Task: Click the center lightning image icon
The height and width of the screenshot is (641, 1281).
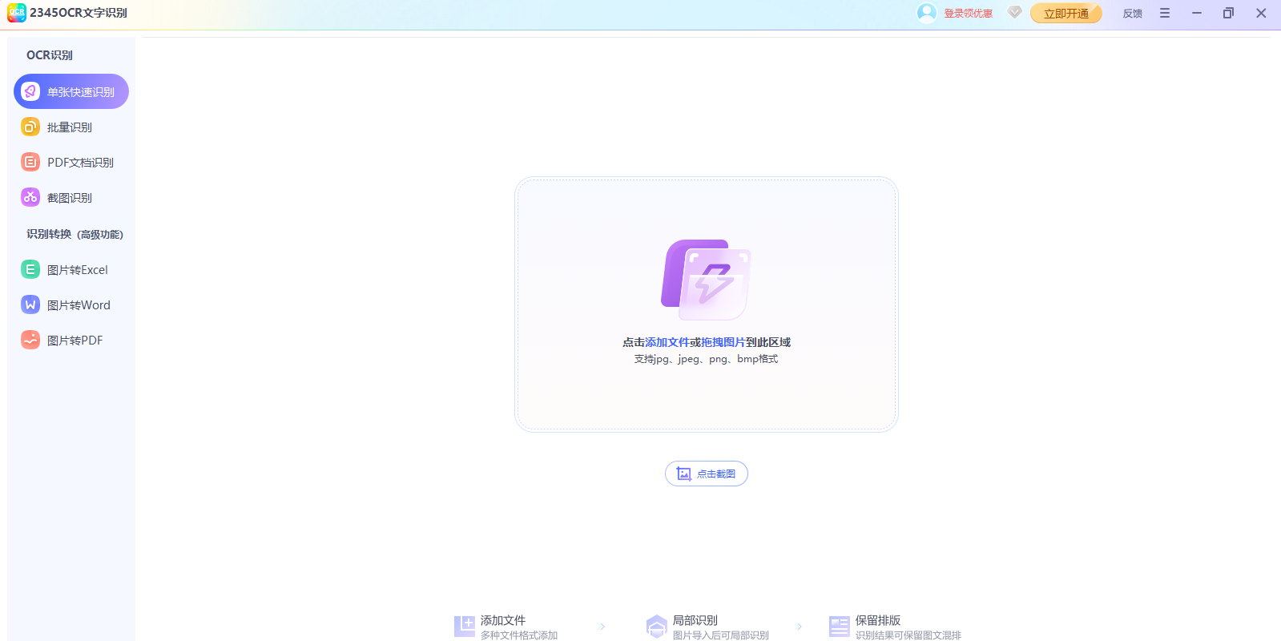Action: [706, 280]
